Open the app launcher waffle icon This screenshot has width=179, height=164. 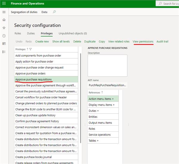[x=4, y=3]
